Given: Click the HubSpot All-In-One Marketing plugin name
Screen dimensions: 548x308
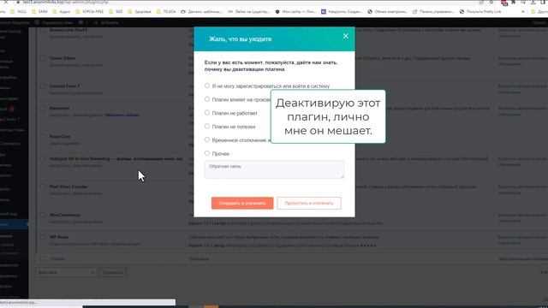Looking at the screenshot, I should (116, 159).
